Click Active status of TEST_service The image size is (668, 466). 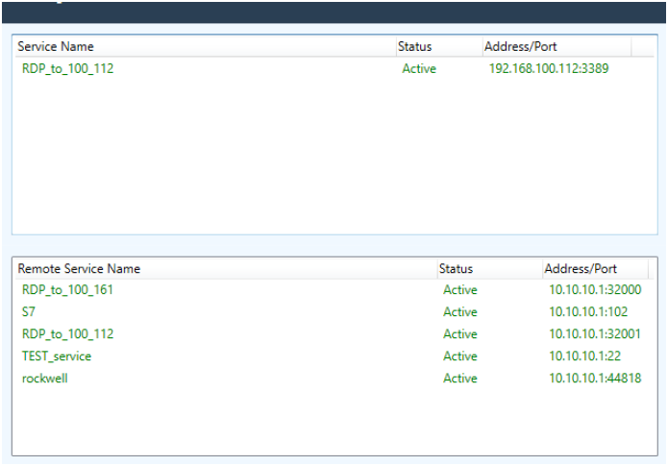coord(460,356)
